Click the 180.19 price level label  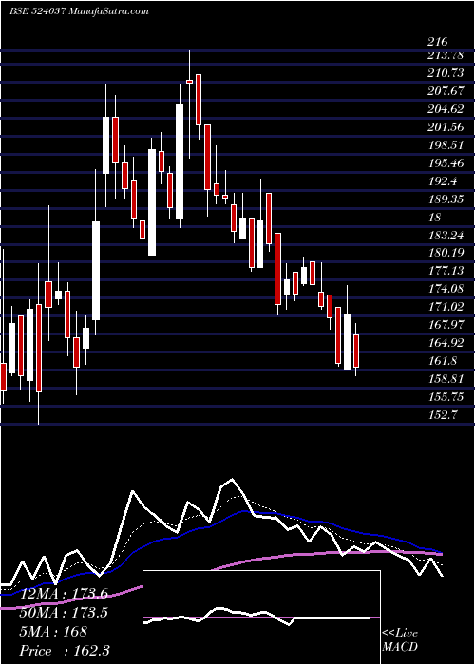(446, 254)
